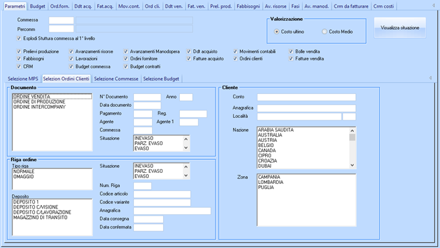The height and width of the screenshot is (248, 440).
Task: Toggle Esplodi Struttura commessa al 1° livello
Action: click(x=19, y=38)
